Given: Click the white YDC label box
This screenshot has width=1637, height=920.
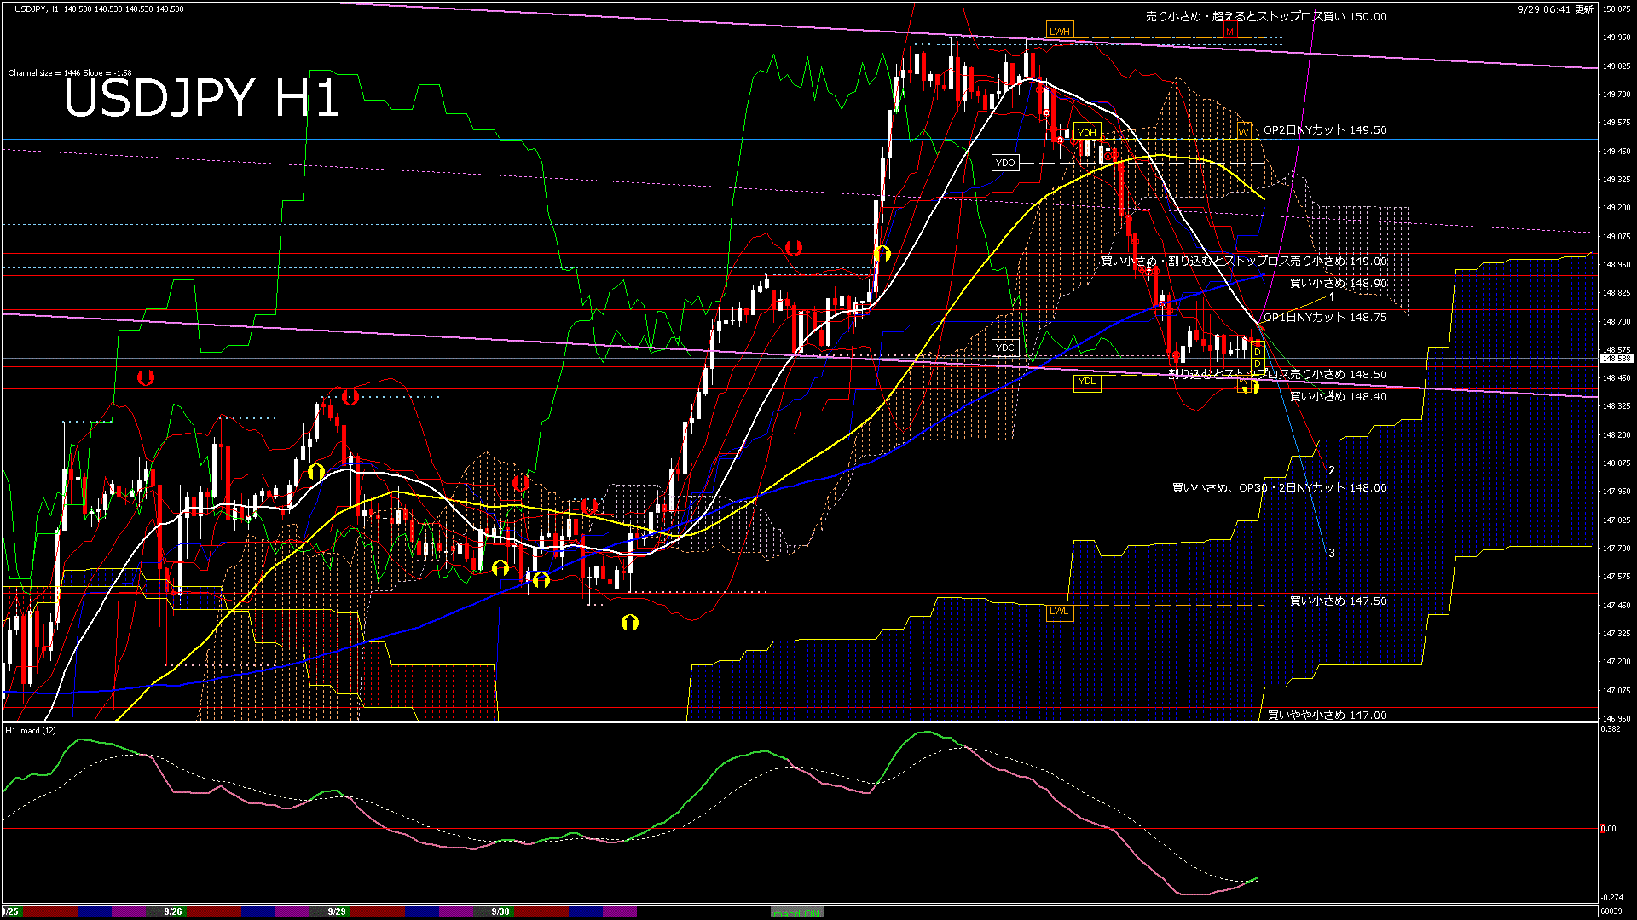Looking at the screenshot, I should (1005, 348).
